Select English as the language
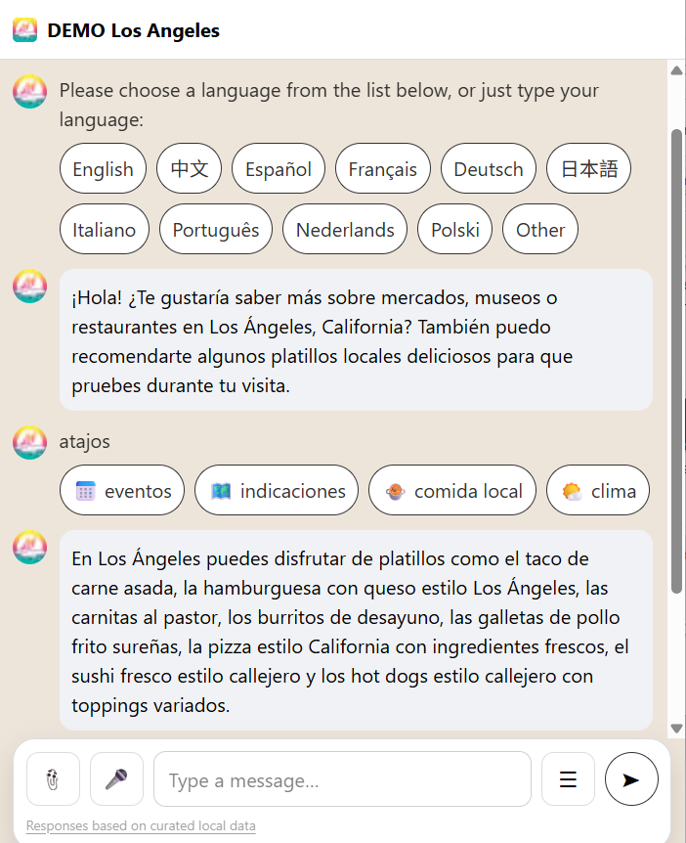Image resolution: width=686 pixels, height=843 pixels. point(103,169)
